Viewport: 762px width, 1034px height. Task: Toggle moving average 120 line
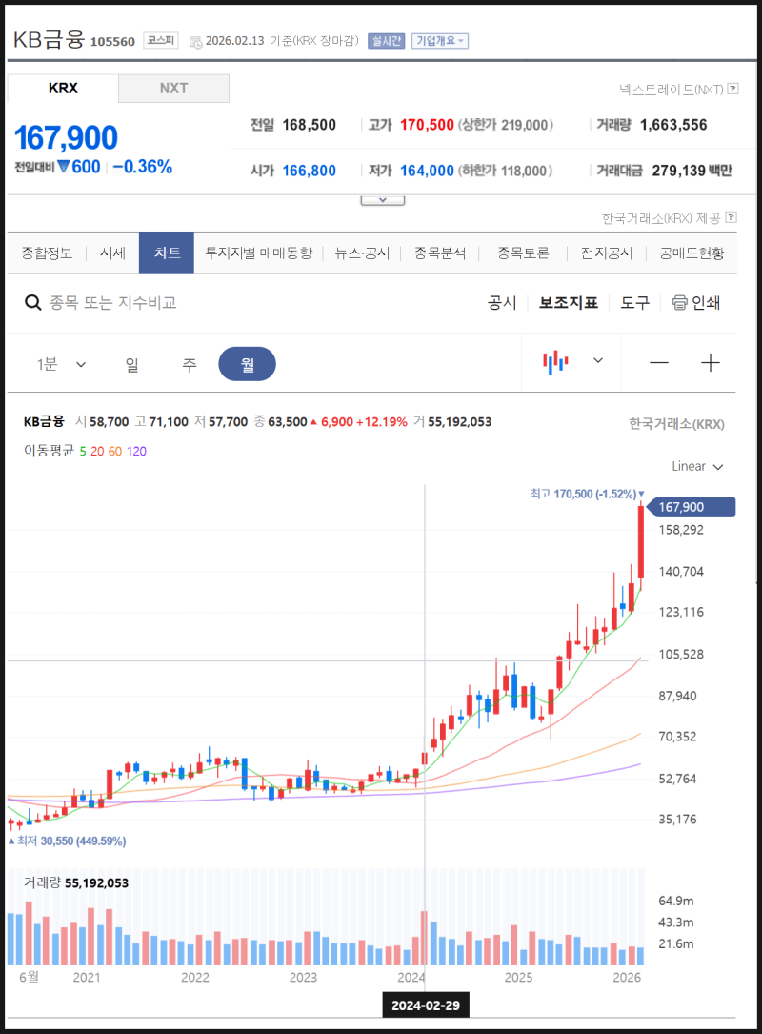[136, 451]
